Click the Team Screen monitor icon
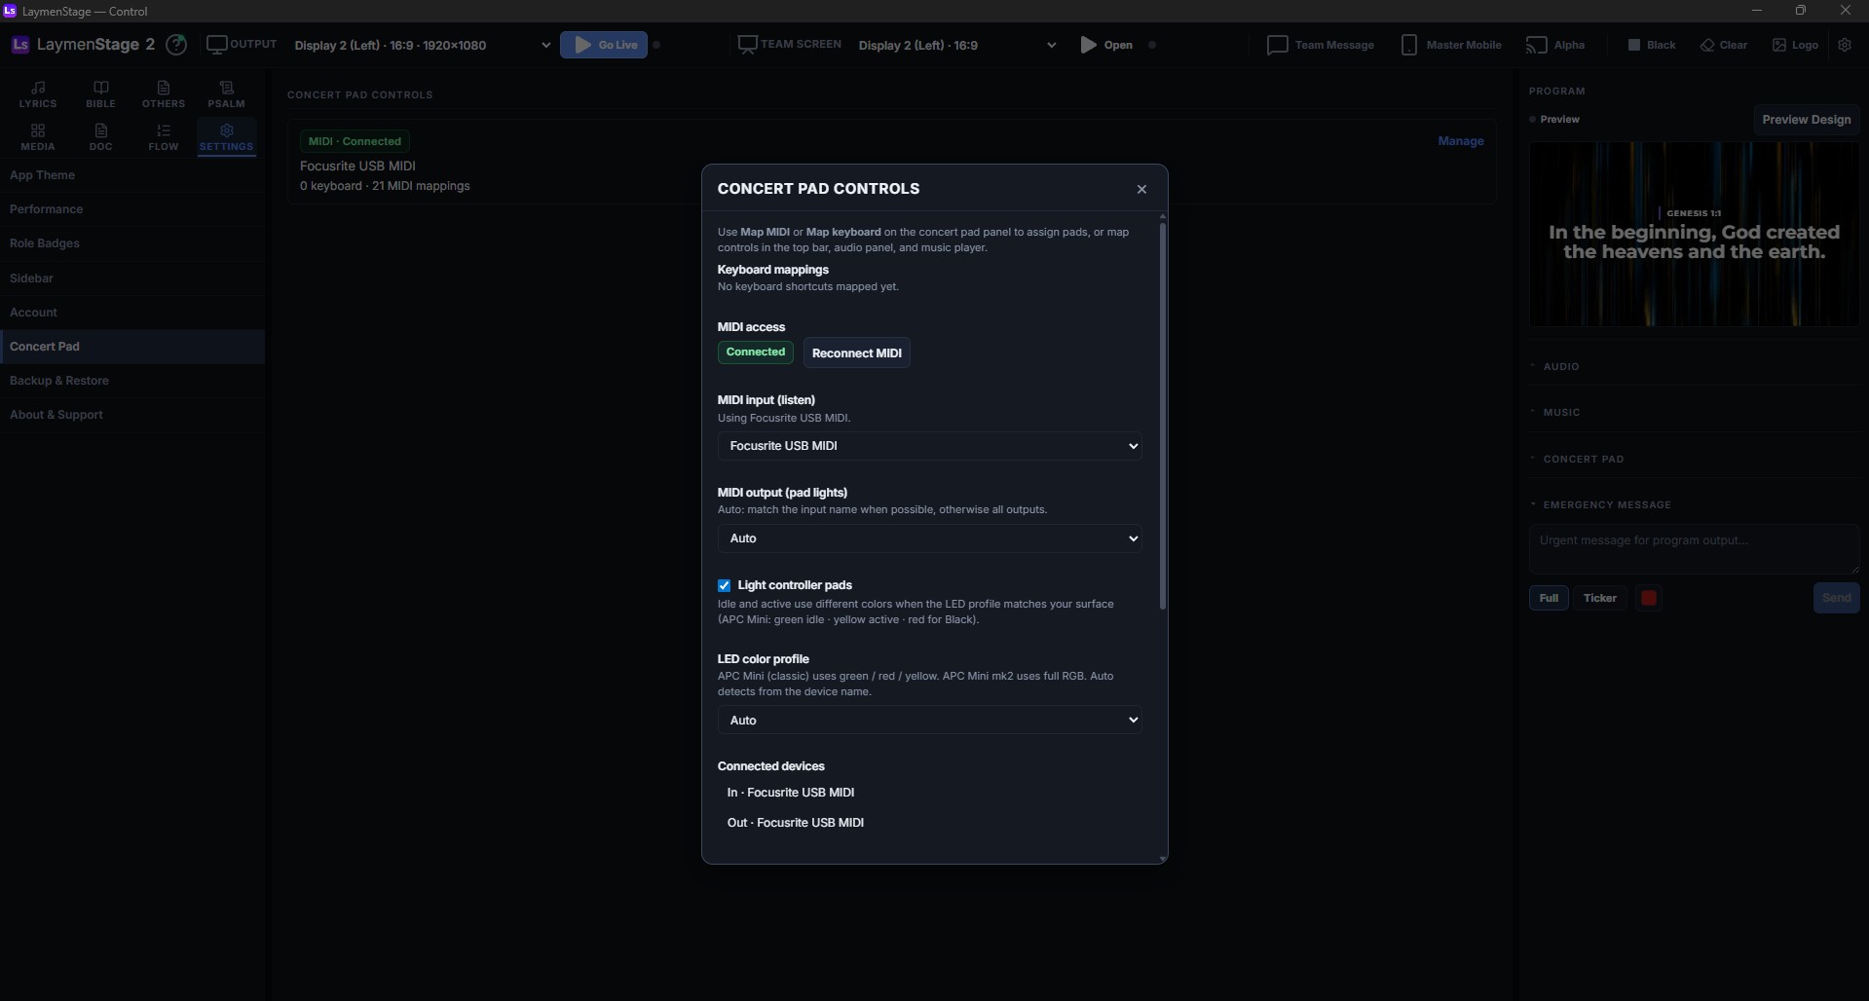Image resolution: width=1869 pixels, height=1001 pixels. click(747, 45)
